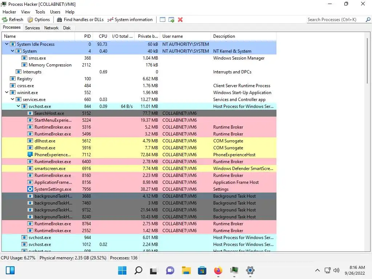Open the Hacker menu
This screenshot has width=372, height=279.
[x=9, y=12]
